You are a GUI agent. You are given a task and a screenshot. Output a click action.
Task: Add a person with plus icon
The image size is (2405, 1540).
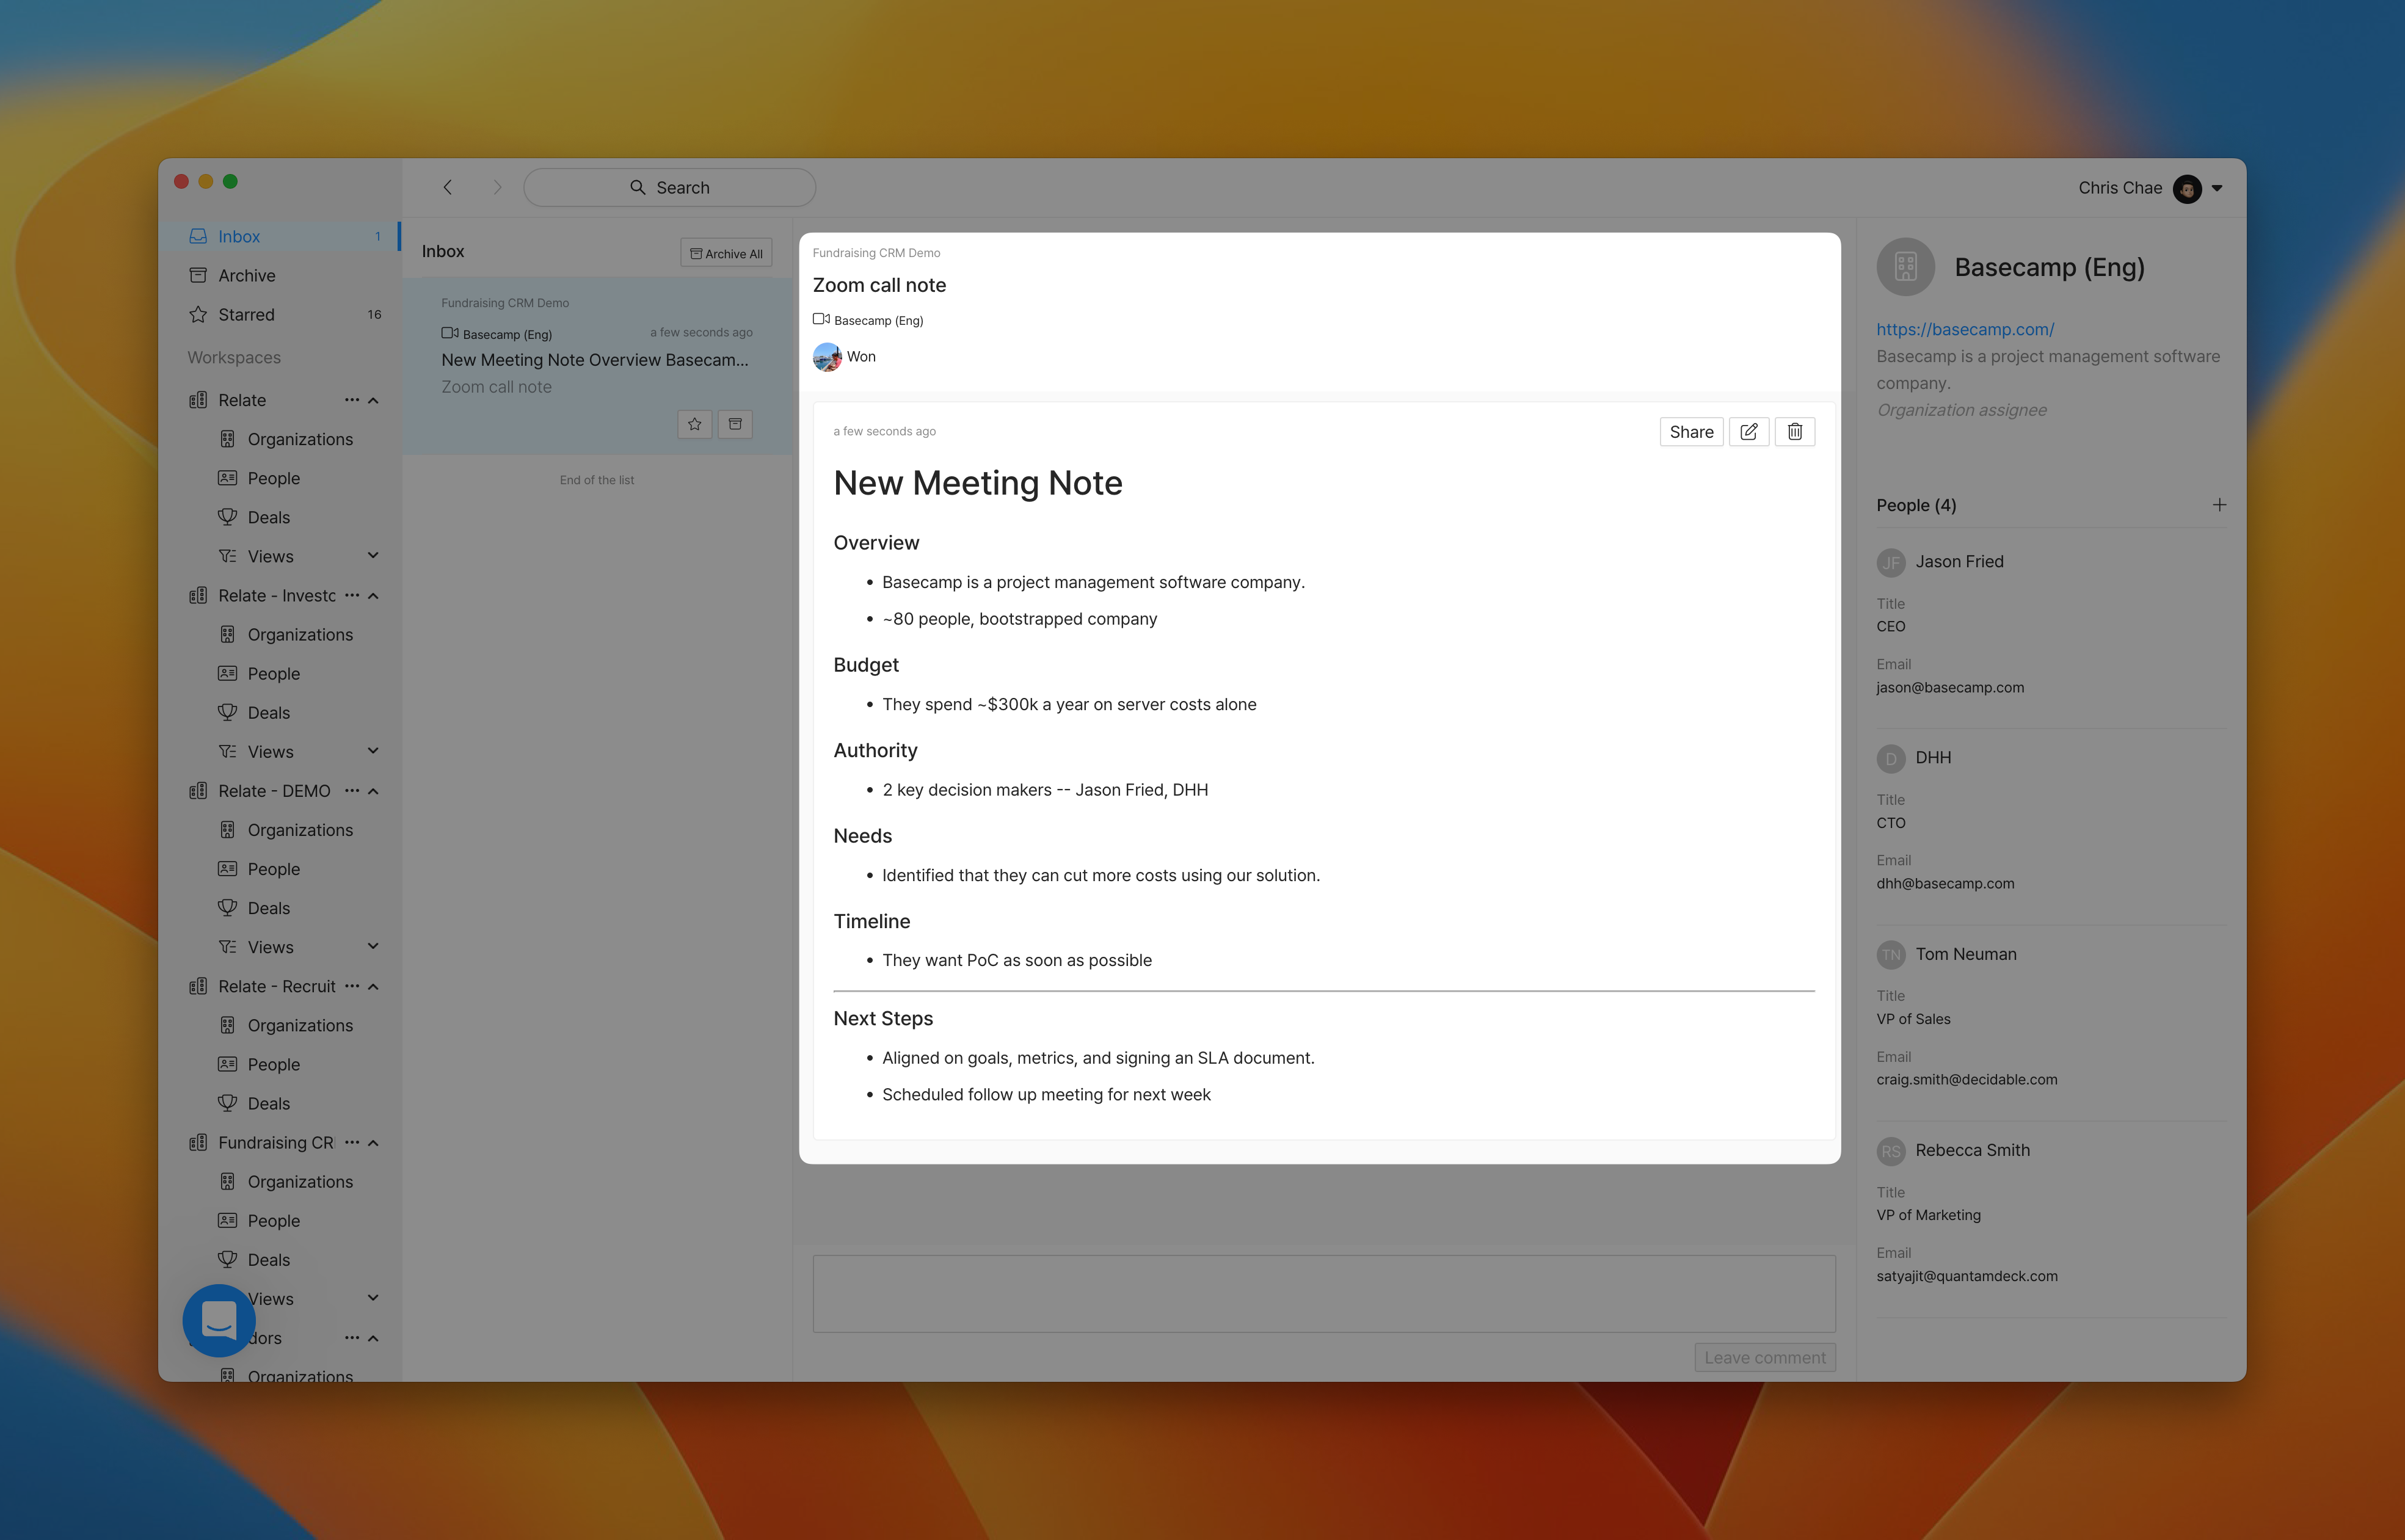pos(2219,505)
